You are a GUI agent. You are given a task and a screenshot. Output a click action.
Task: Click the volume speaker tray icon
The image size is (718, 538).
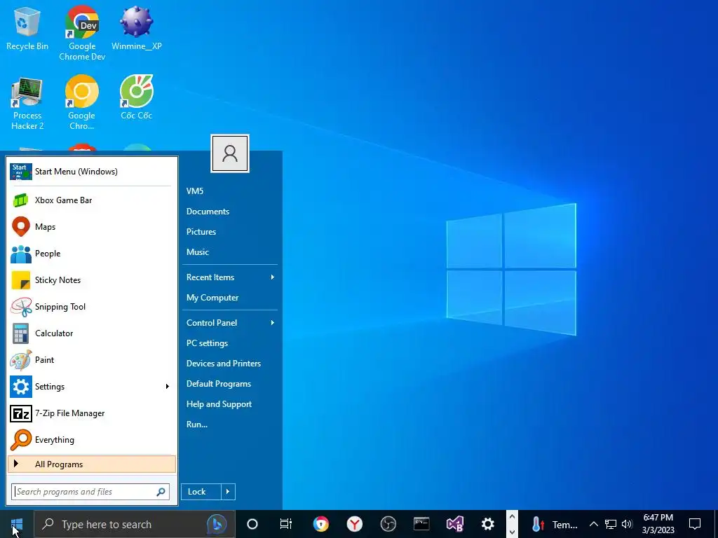click(x=627, y=524)
